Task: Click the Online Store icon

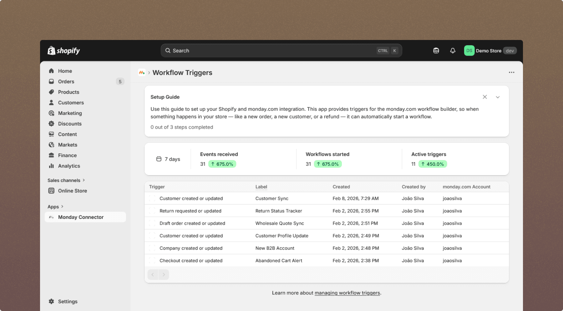Action: 51,191
